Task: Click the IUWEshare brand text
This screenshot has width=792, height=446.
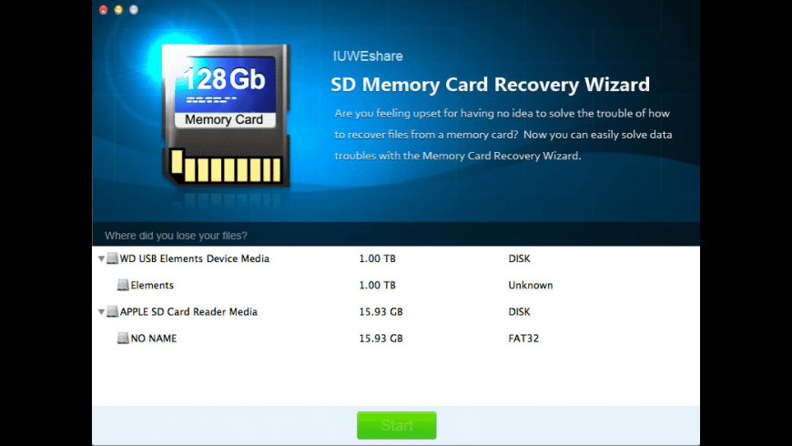Action: pos(368,56)
